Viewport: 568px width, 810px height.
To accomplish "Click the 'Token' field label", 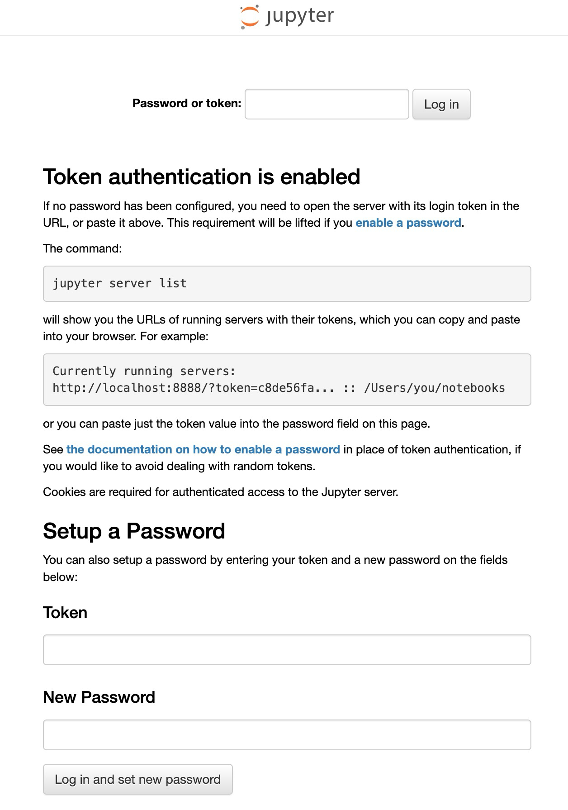I will 65,613.
